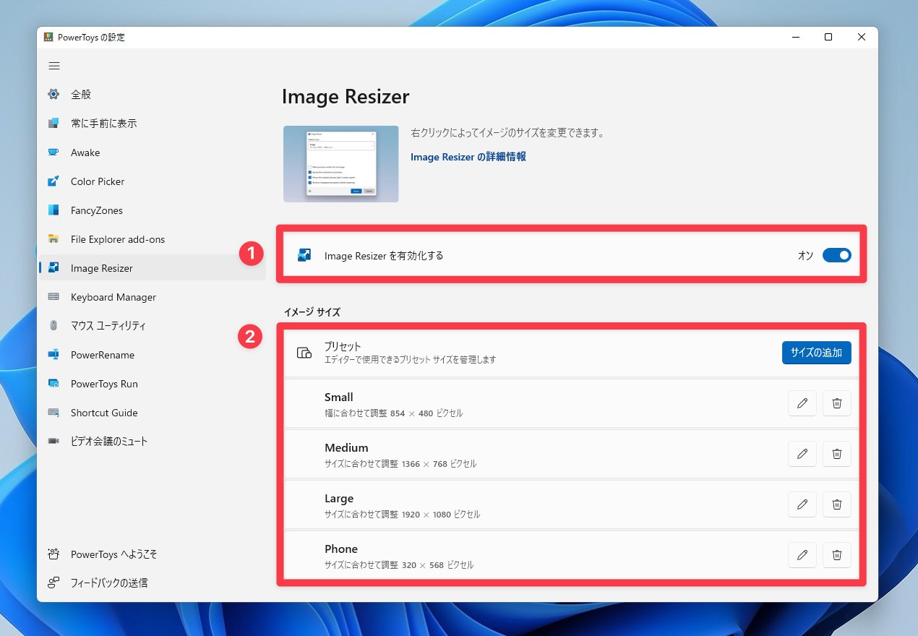This screenshot has width=918, height=636.
Task: Open the Image Resizer の詳細情報 link
Action: tap(468, 157)
